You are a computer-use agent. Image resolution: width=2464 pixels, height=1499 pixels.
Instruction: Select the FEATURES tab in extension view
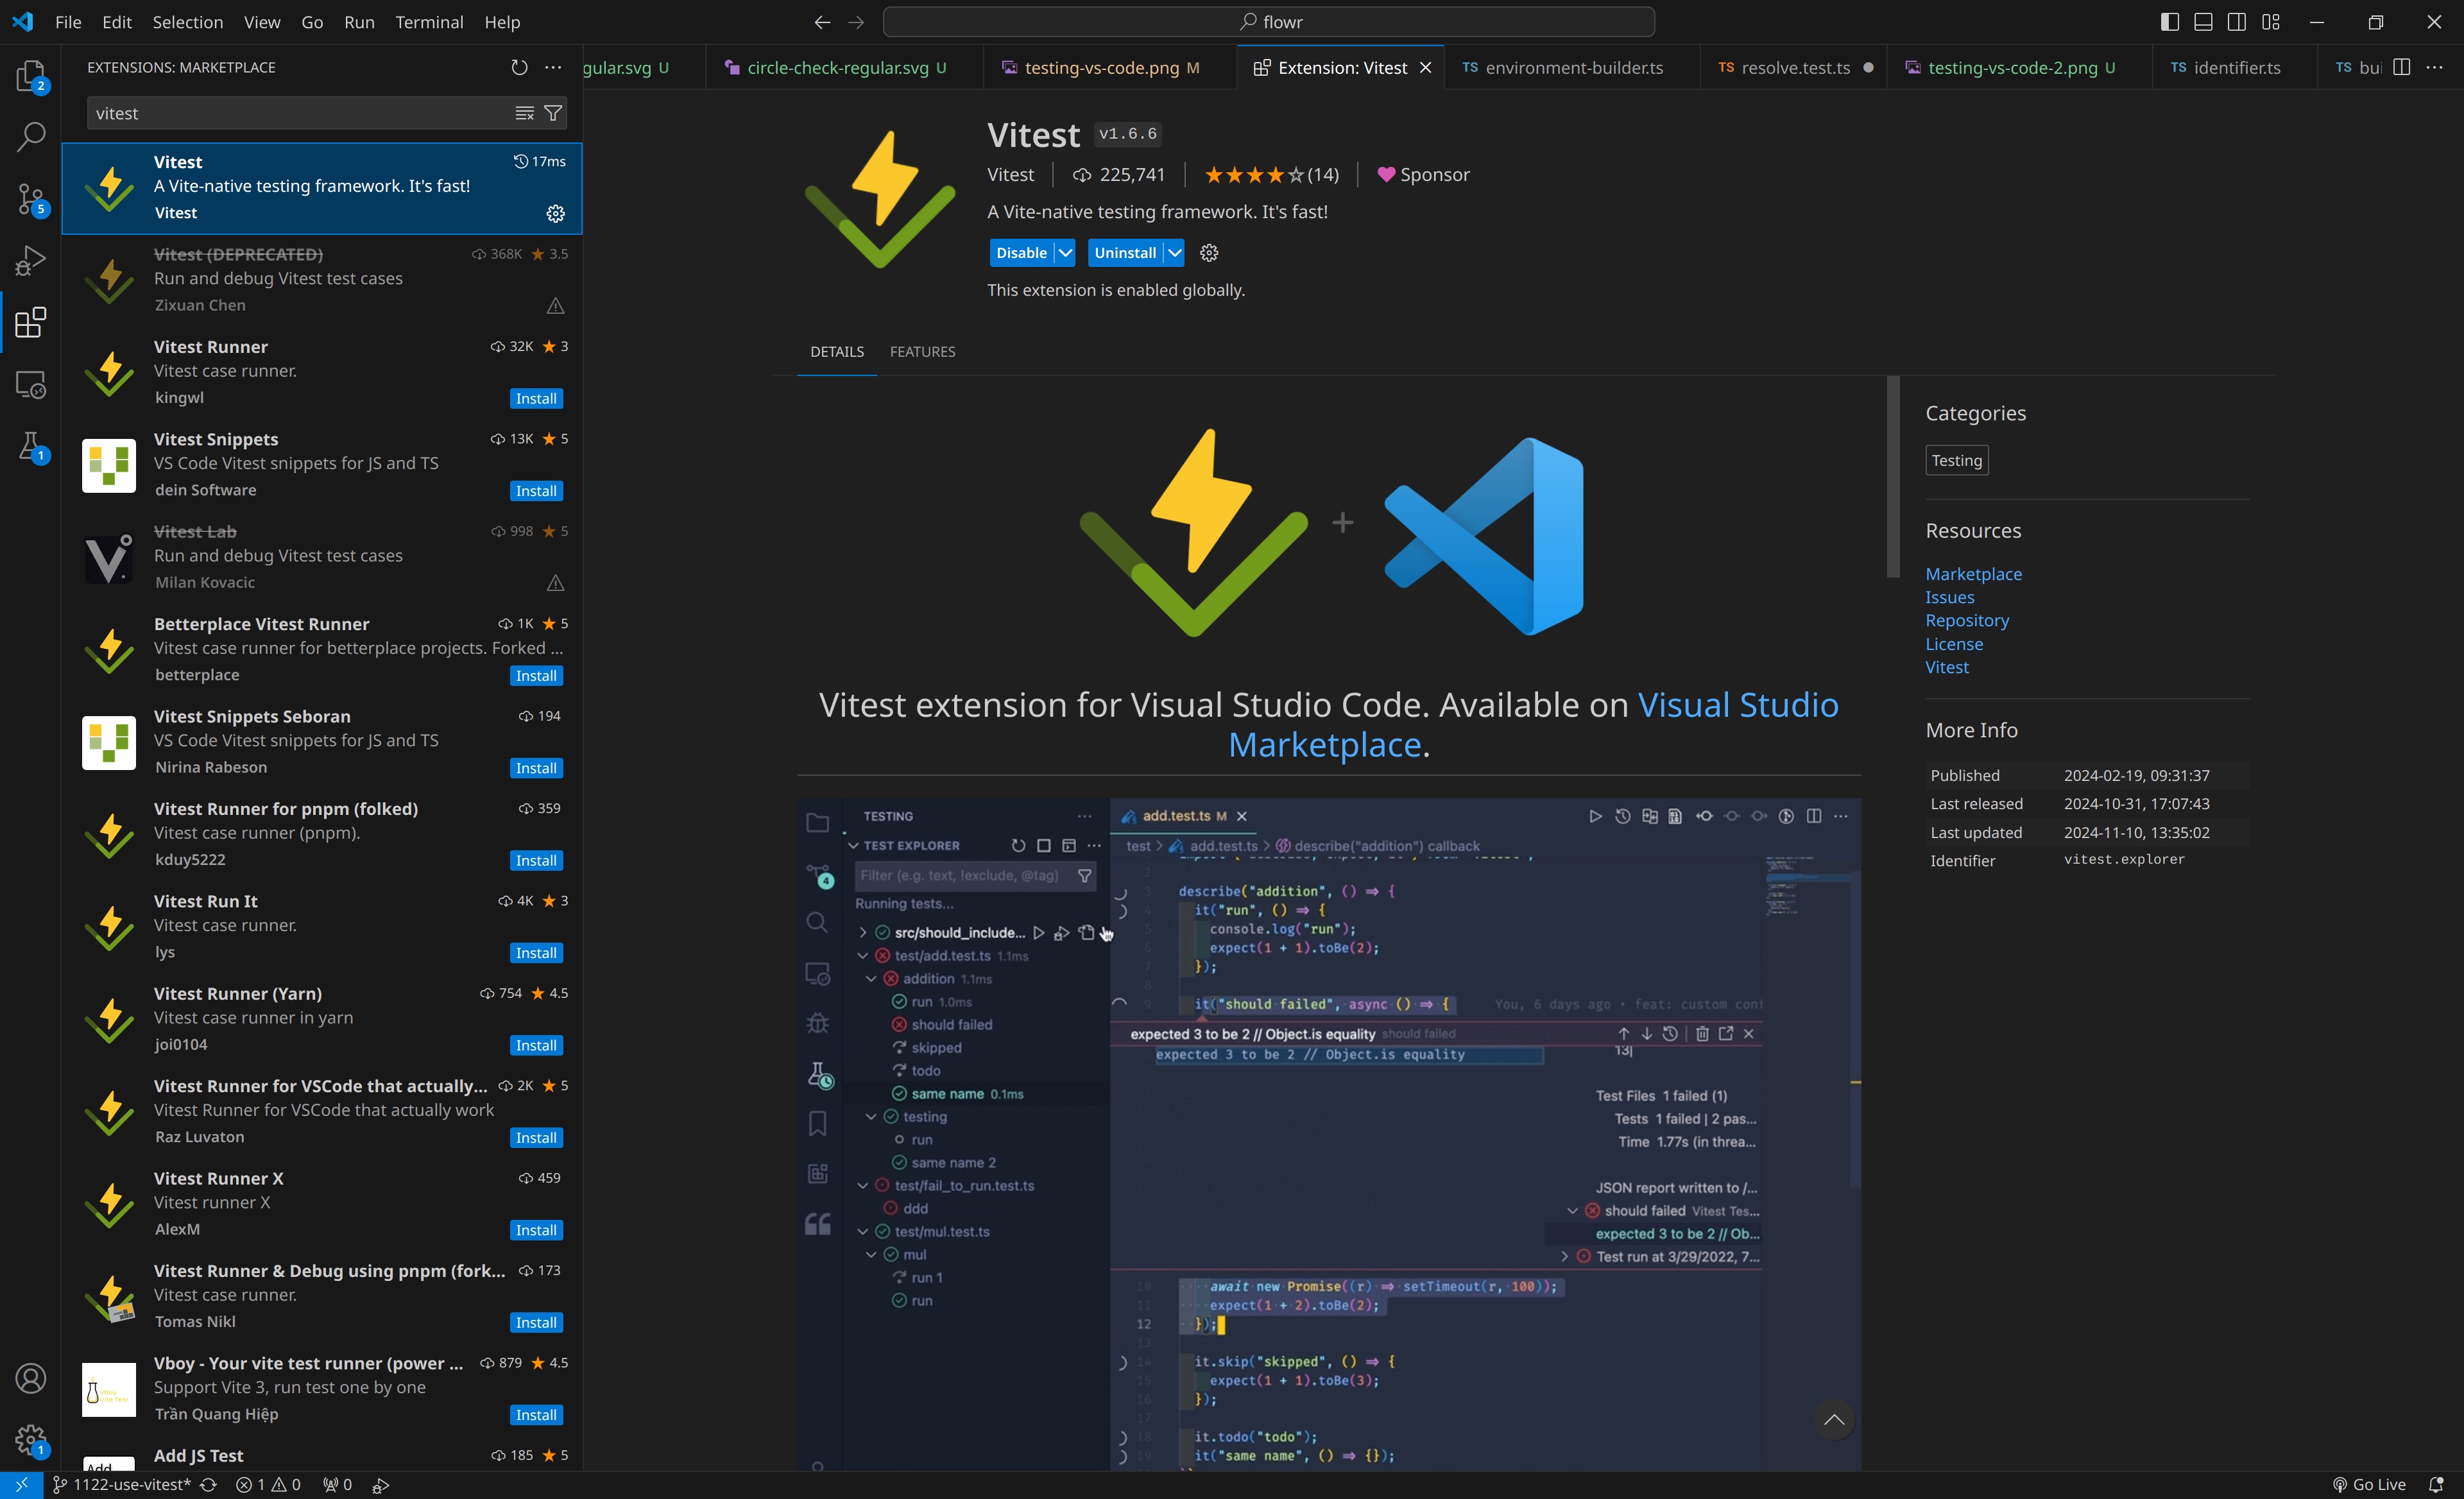point(922,350)
